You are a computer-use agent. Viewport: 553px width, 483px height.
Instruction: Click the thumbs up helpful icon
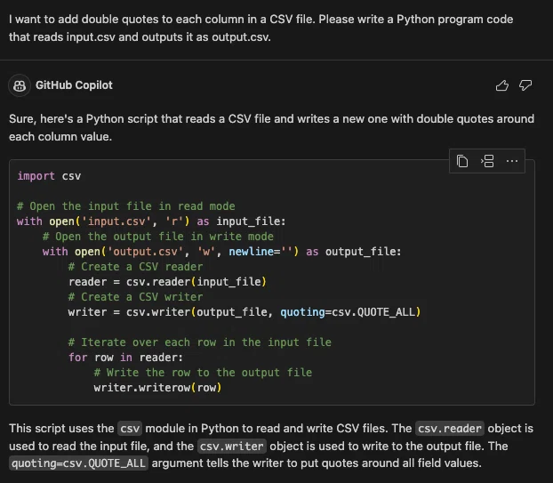(501, 85)
